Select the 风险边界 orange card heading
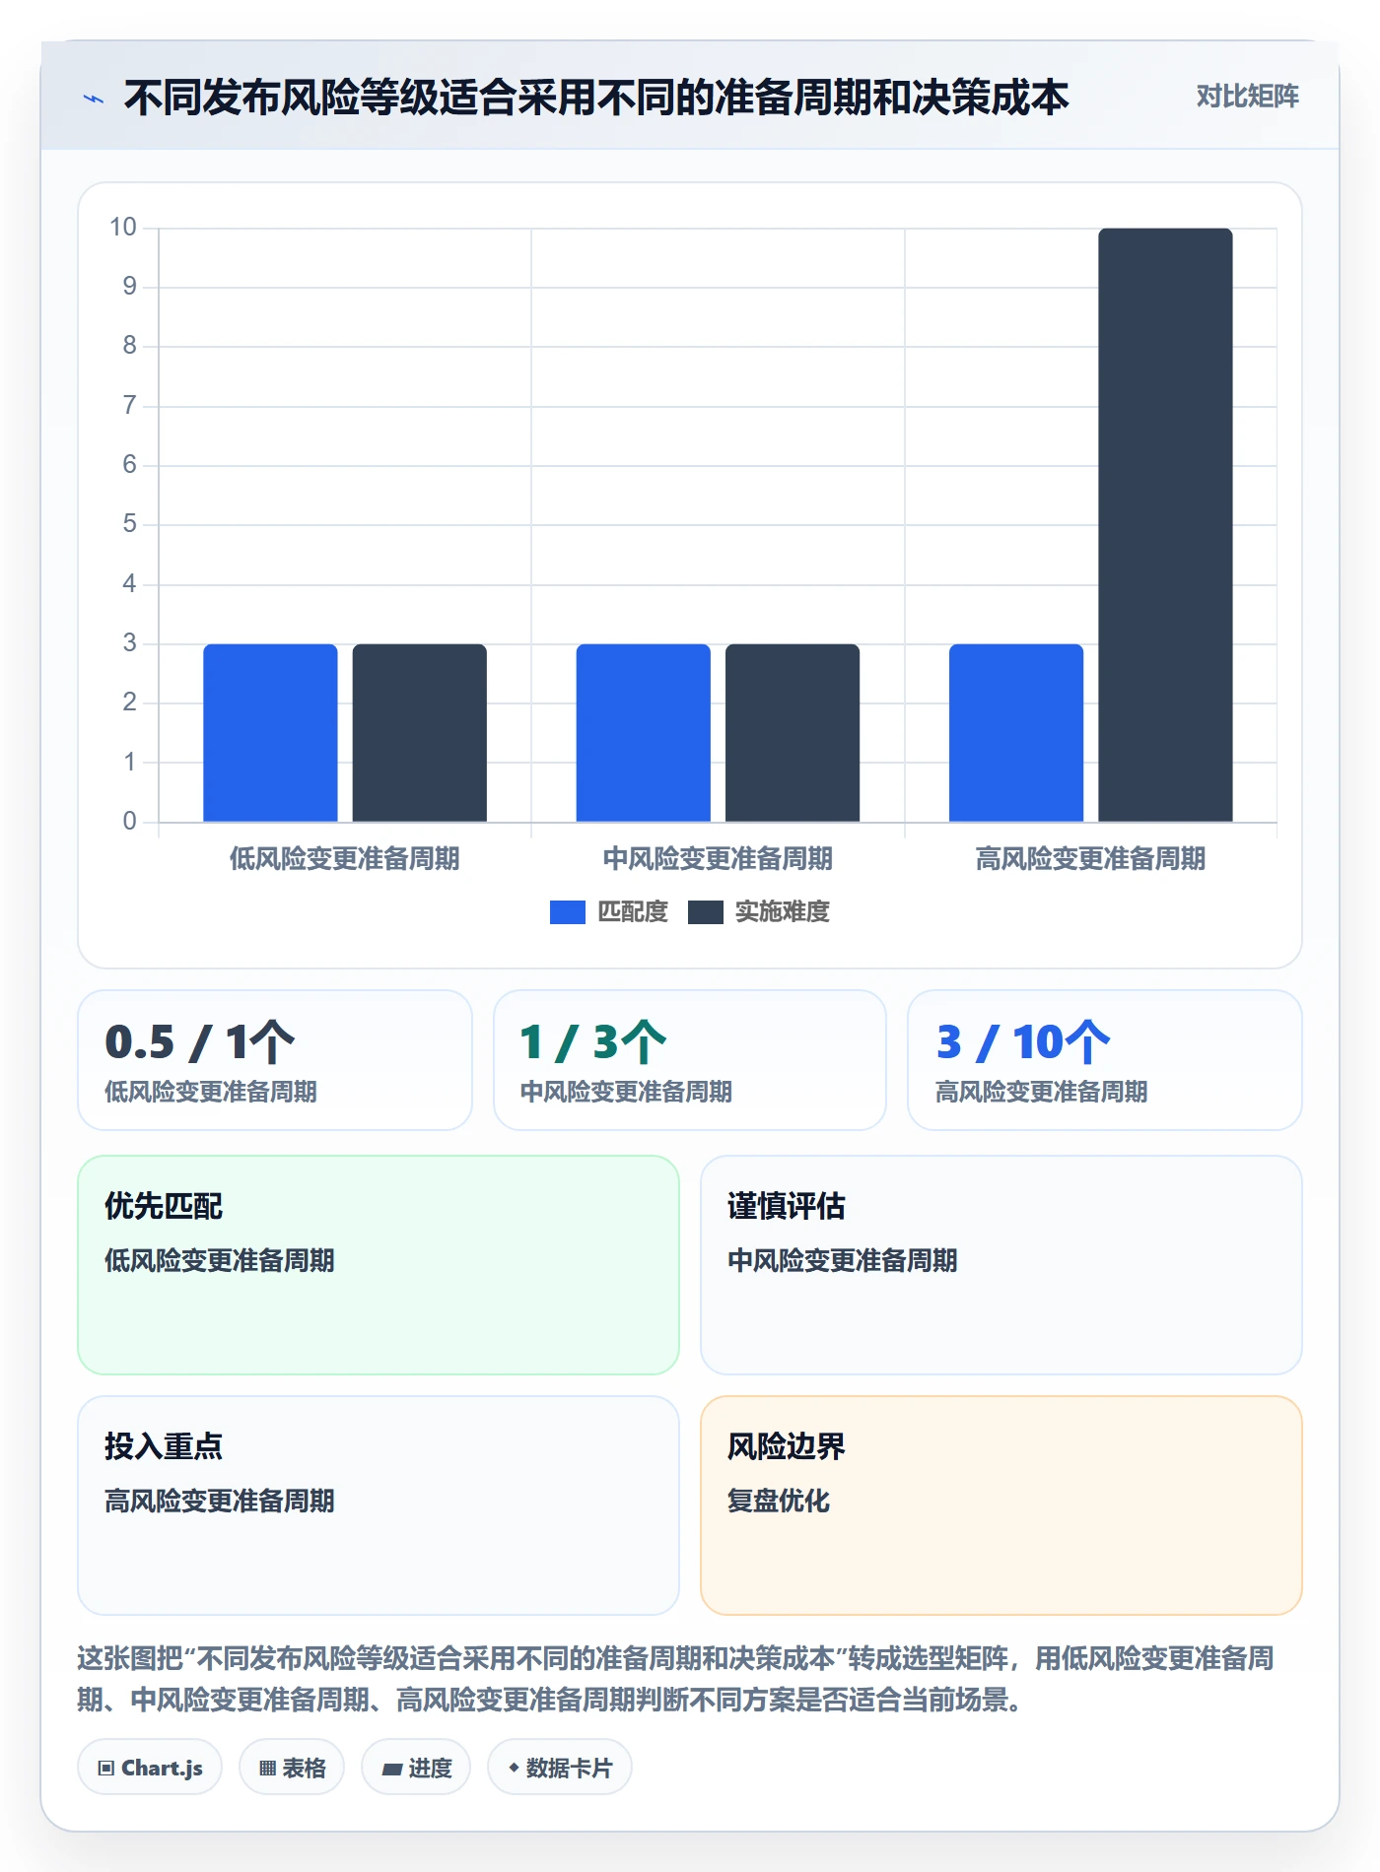 point(787,1446)
